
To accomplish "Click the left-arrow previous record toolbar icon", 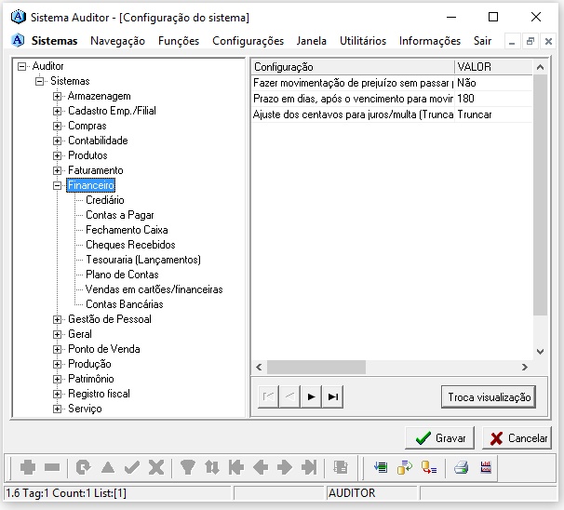I will tap(261, 467).
